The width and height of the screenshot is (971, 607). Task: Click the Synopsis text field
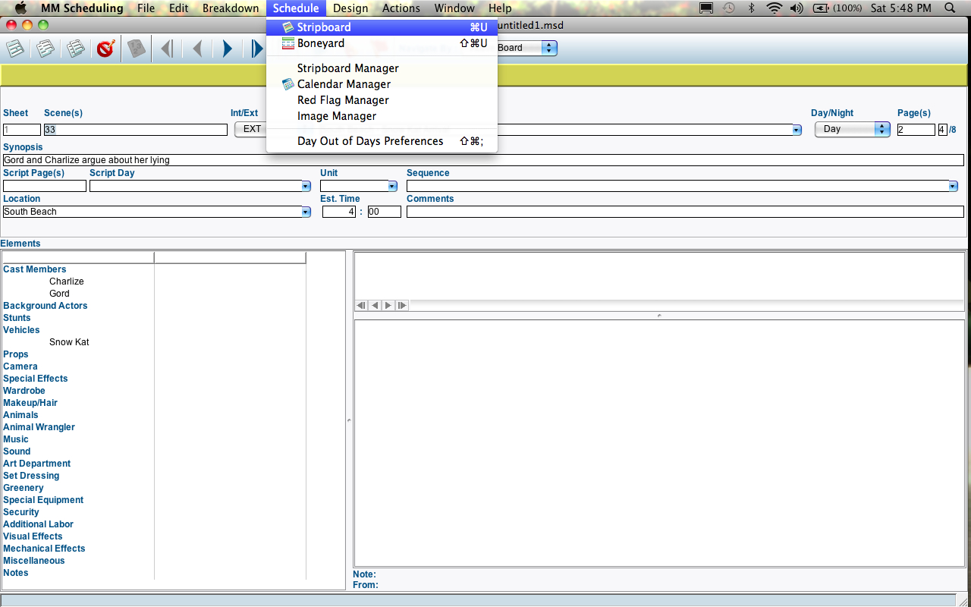pyautogui.click(x=483, y=160)
